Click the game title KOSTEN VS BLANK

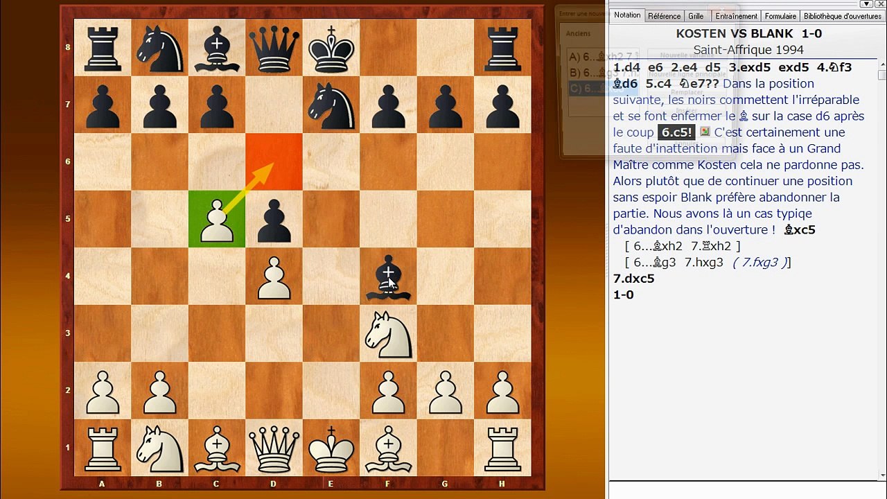[x=735, y=33]
